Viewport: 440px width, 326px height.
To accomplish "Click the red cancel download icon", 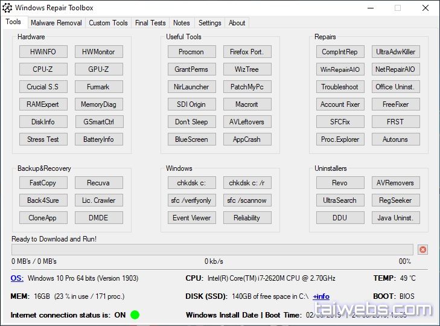I will tap(422, 249).
